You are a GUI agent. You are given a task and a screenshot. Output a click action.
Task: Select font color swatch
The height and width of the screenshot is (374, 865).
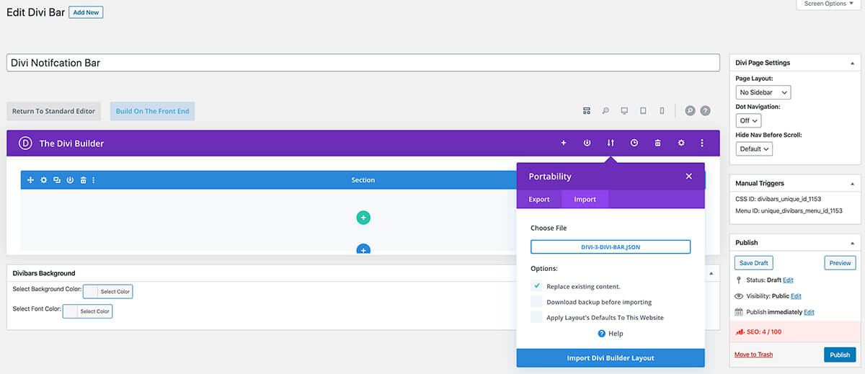click(87, 311)
